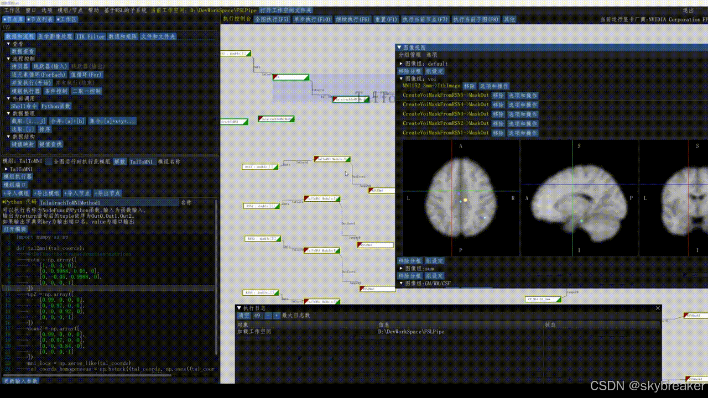The height and width of the screenshot is (398, 708).
Task: Collapse the 执行日志 window
Action: (239, 308)
